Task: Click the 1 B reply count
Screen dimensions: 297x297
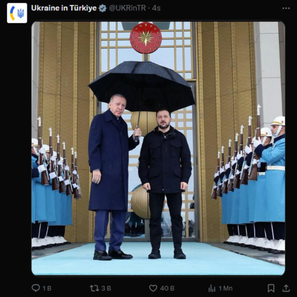Action: (47, 288)
